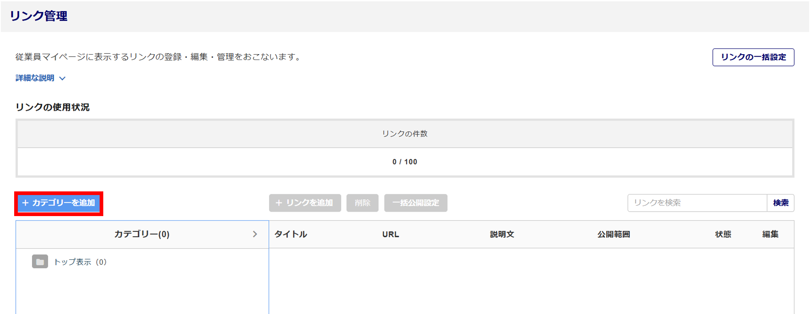Click the 詳細な説明 link text
The image size is (810, 314).
[35, 78]
